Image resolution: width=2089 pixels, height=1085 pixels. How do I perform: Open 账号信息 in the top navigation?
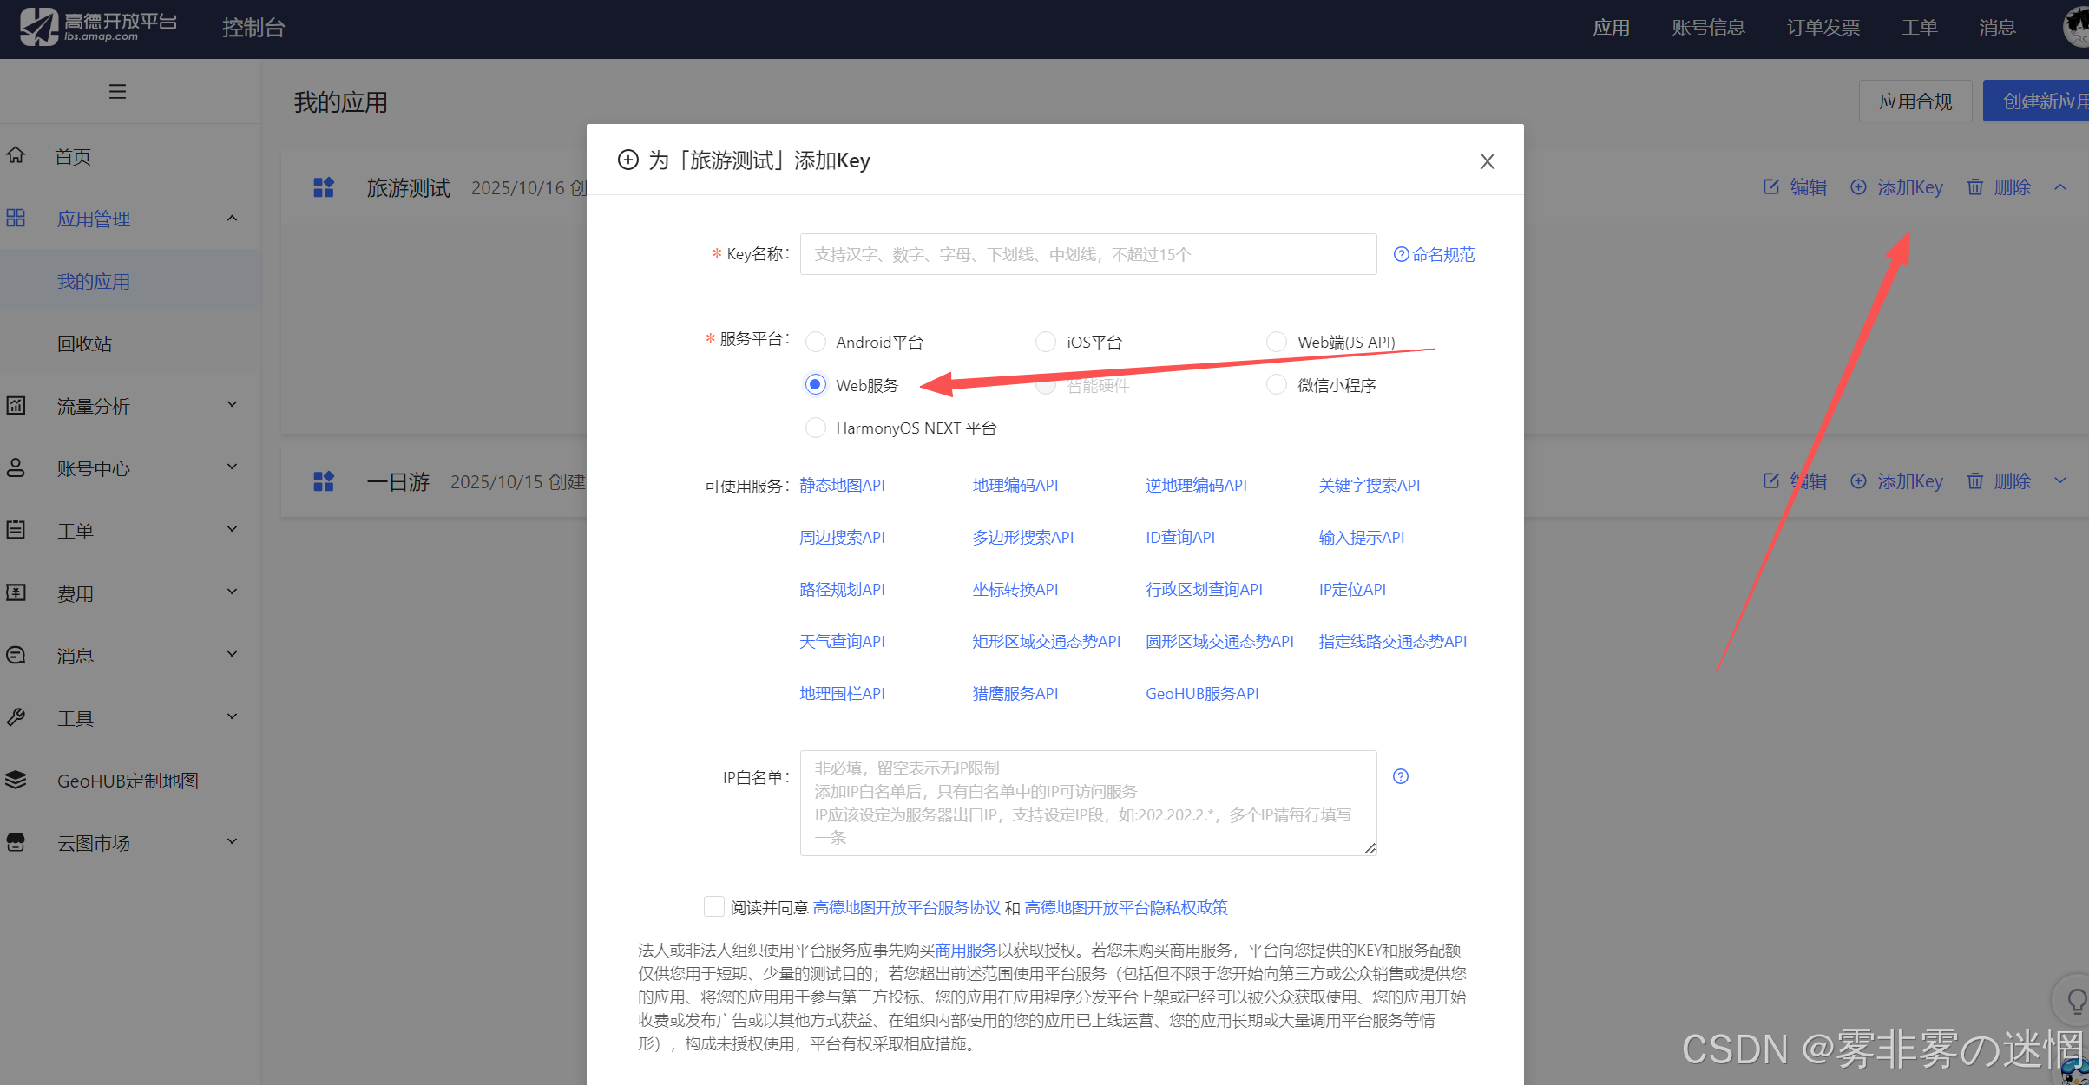pyautogui.click(x=1707, y=28)
